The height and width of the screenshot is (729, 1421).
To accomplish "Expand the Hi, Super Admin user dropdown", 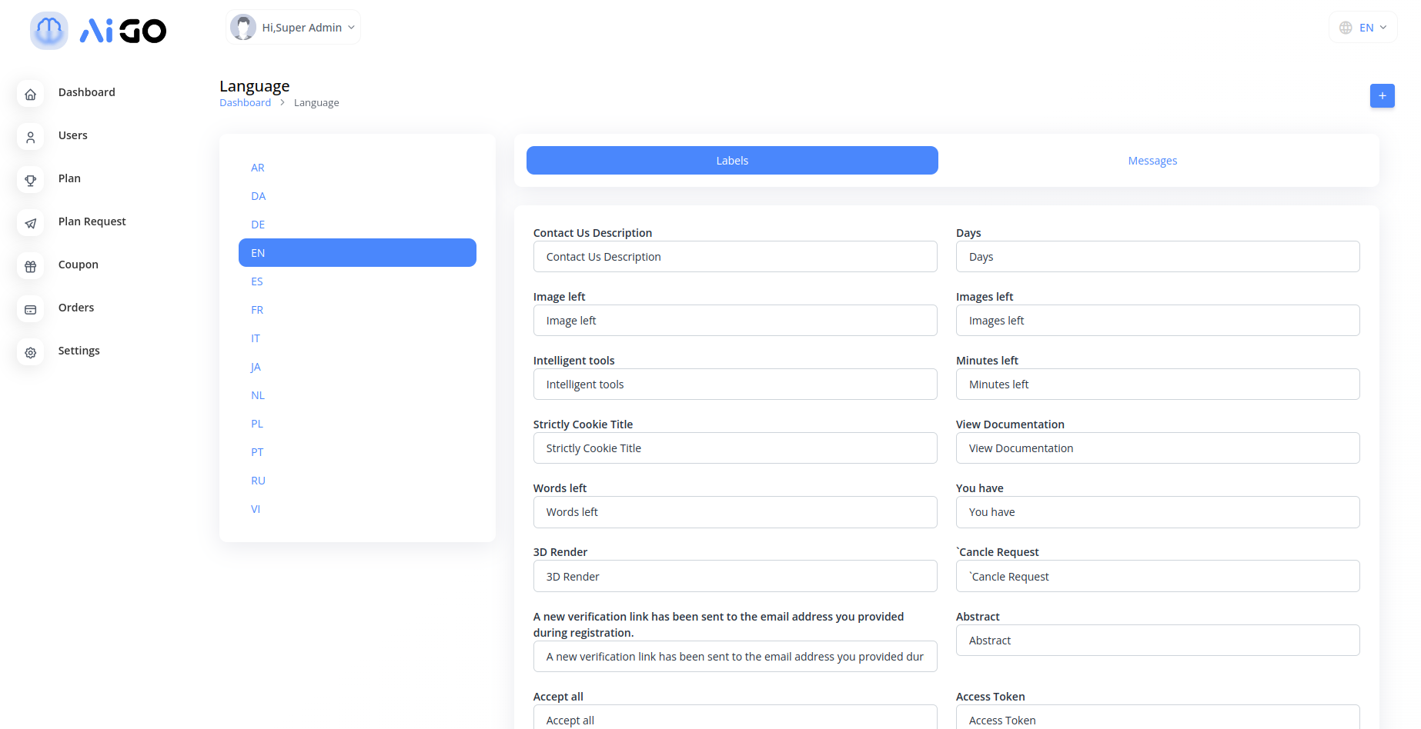I will point(293,28).
